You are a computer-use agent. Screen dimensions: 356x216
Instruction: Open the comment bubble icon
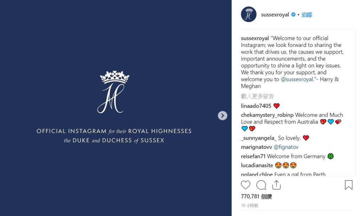click(261, 185)
